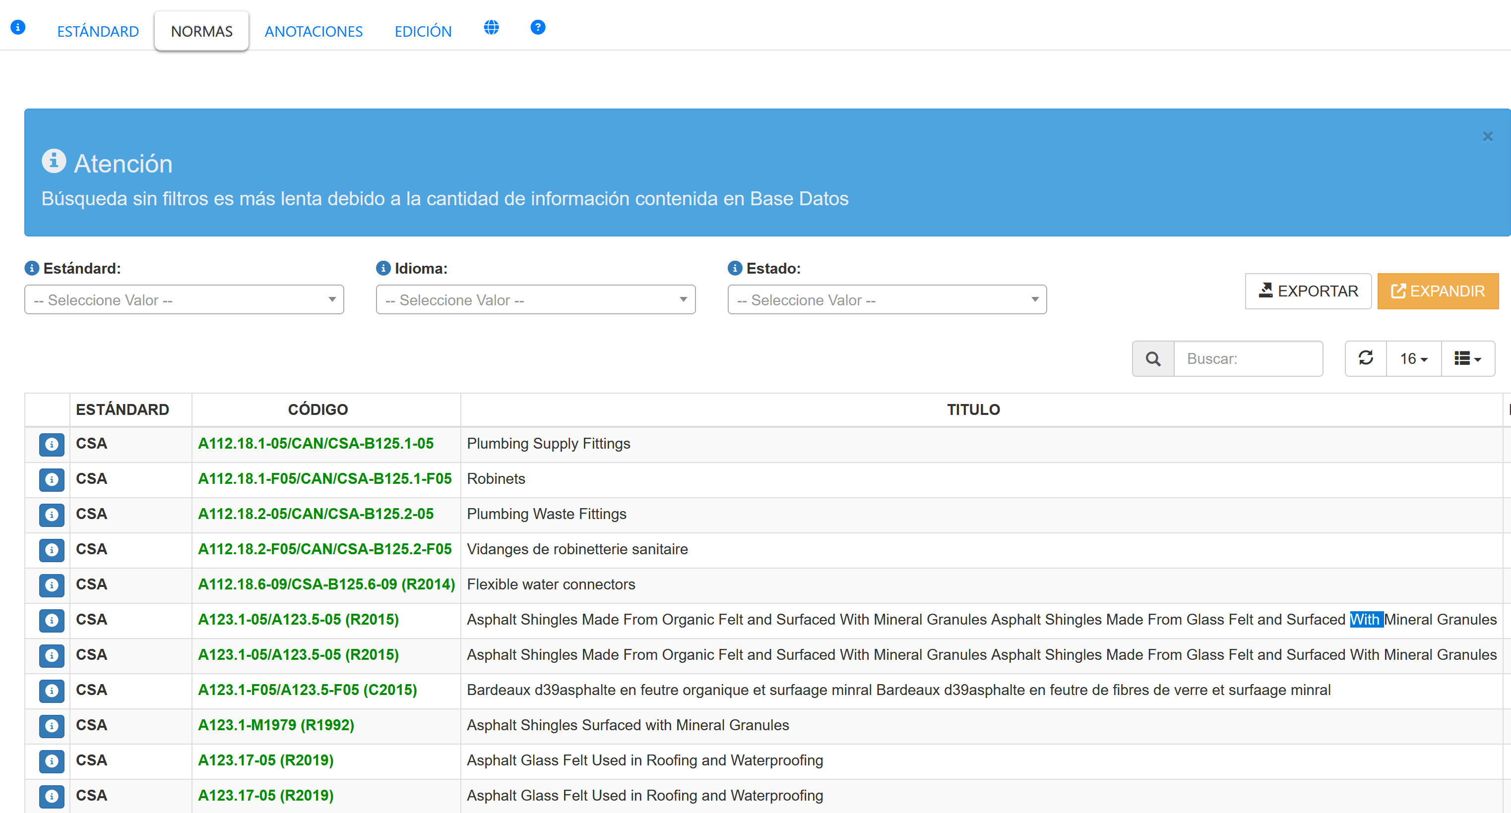
Task: Switch to the EDICIÓN tab
Action: [x=422, y=32]
